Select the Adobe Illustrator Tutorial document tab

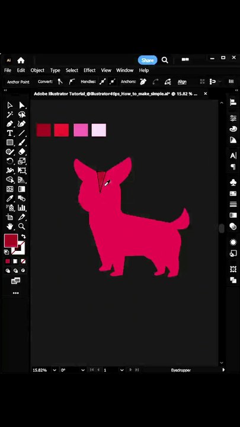click(117, 94)
